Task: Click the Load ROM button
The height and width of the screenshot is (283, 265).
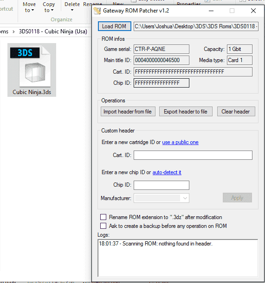Action: [x=115, y=26]
